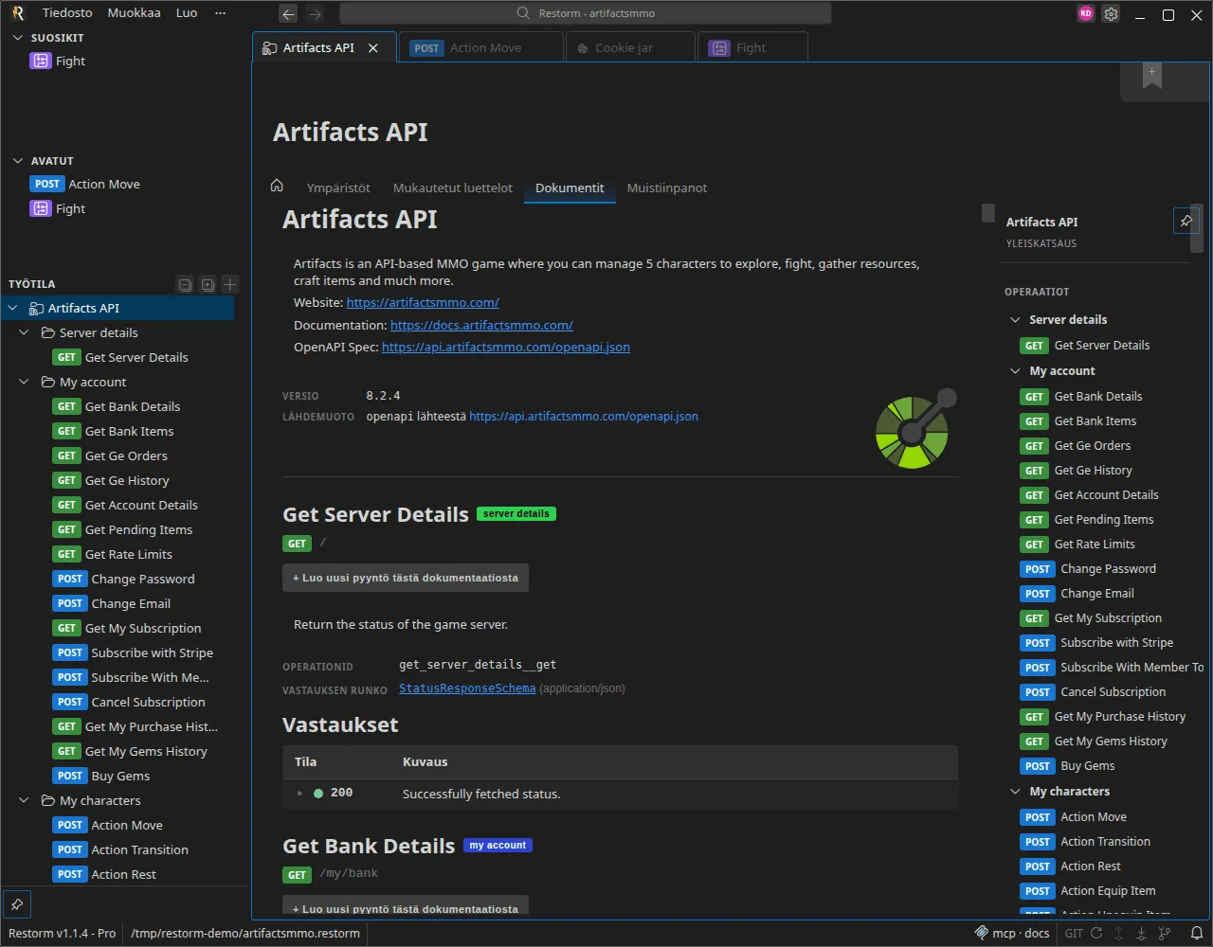The height and width of the screenshot is (947, 1213).
Task: Click the Restorm logo in the title bar
Action: click(18, 13)
